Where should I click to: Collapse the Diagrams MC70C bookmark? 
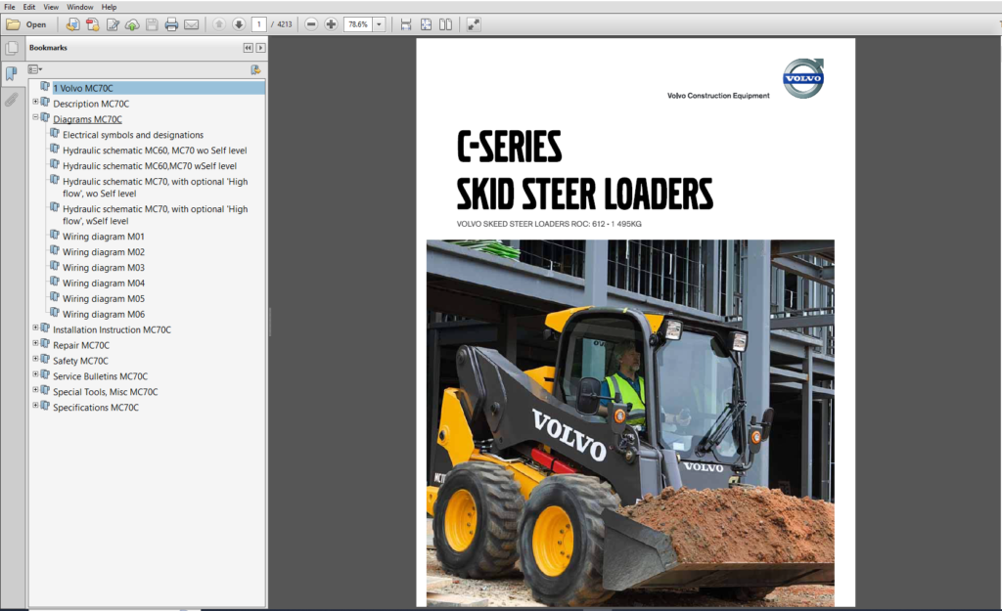point(34,118)
